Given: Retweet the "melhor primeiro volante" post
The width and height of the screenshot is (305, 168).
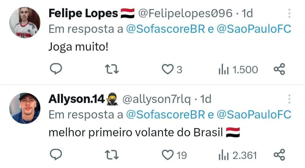Looking at the screenshot, I should pyautogui.click(x=112, y=155).
